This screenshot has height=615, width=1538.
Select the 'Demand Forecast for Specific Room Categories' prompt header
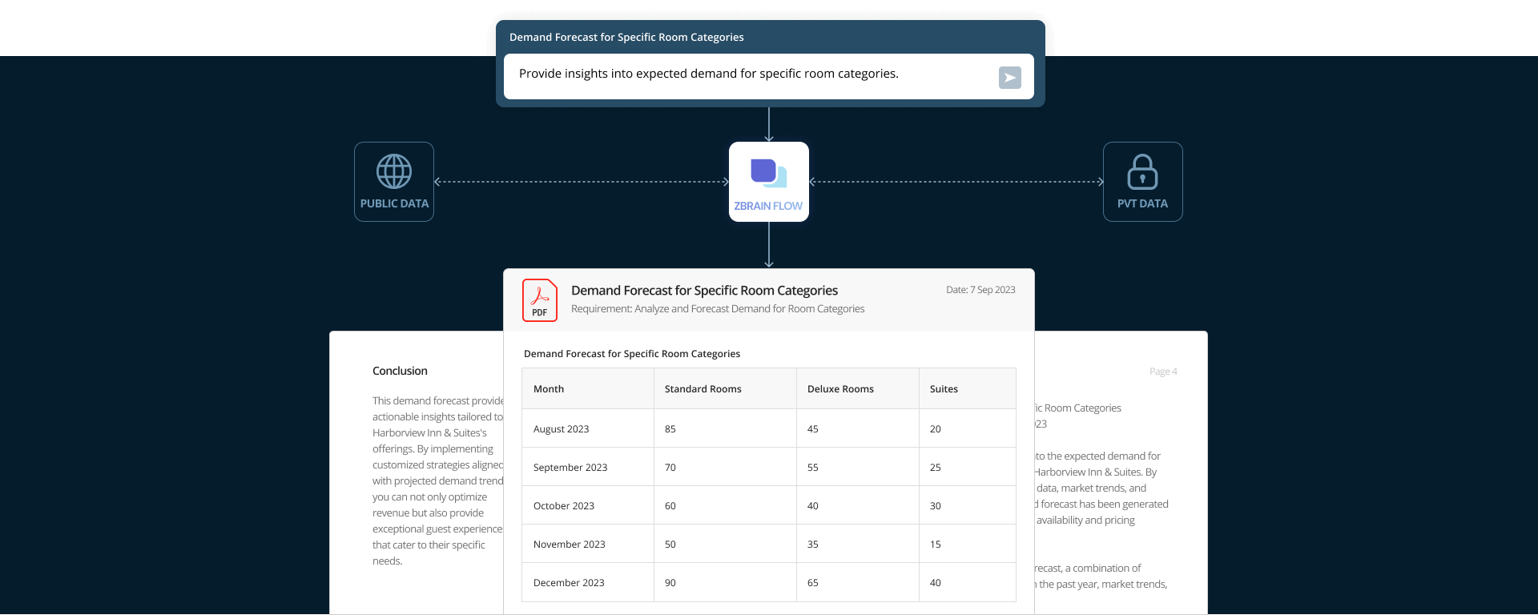(626, 38)
